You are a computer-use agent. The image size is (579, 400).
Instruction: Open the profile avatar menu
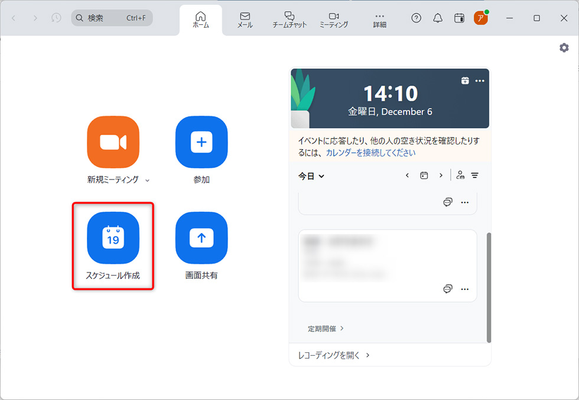click(x=481, y=18)
